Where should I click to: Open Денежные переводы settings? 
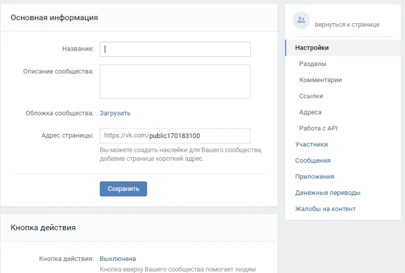point(328,193)
